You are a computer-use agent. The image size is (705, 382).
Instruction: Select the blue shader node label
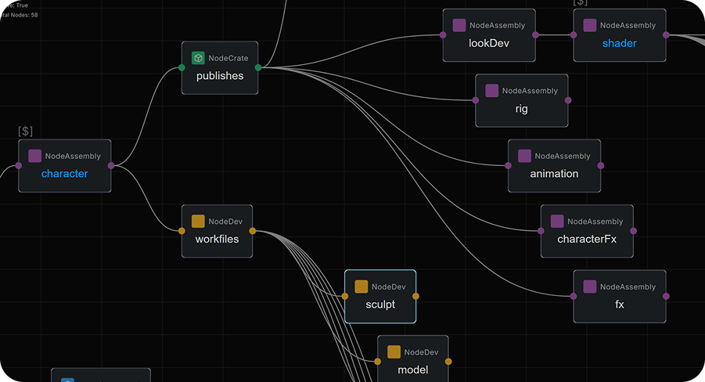[x=620, y=43]
